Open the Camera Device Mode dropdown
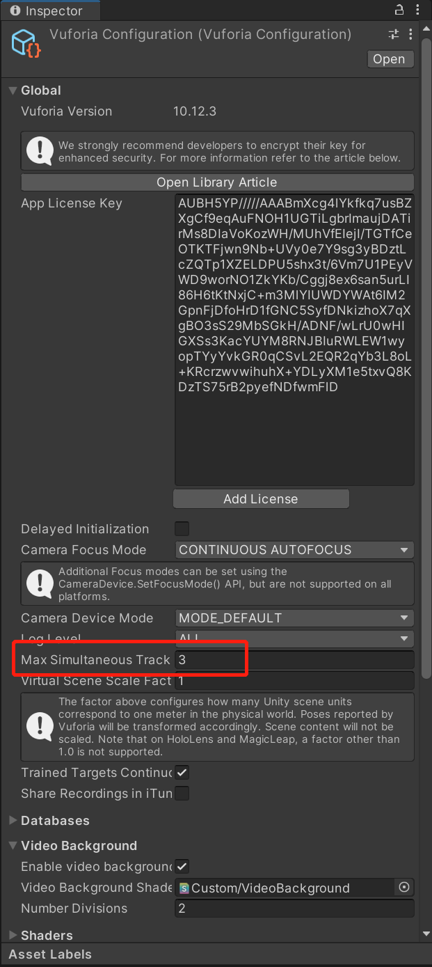The height and width of the screenshot is (967, 432). click(x=294, y=618)
